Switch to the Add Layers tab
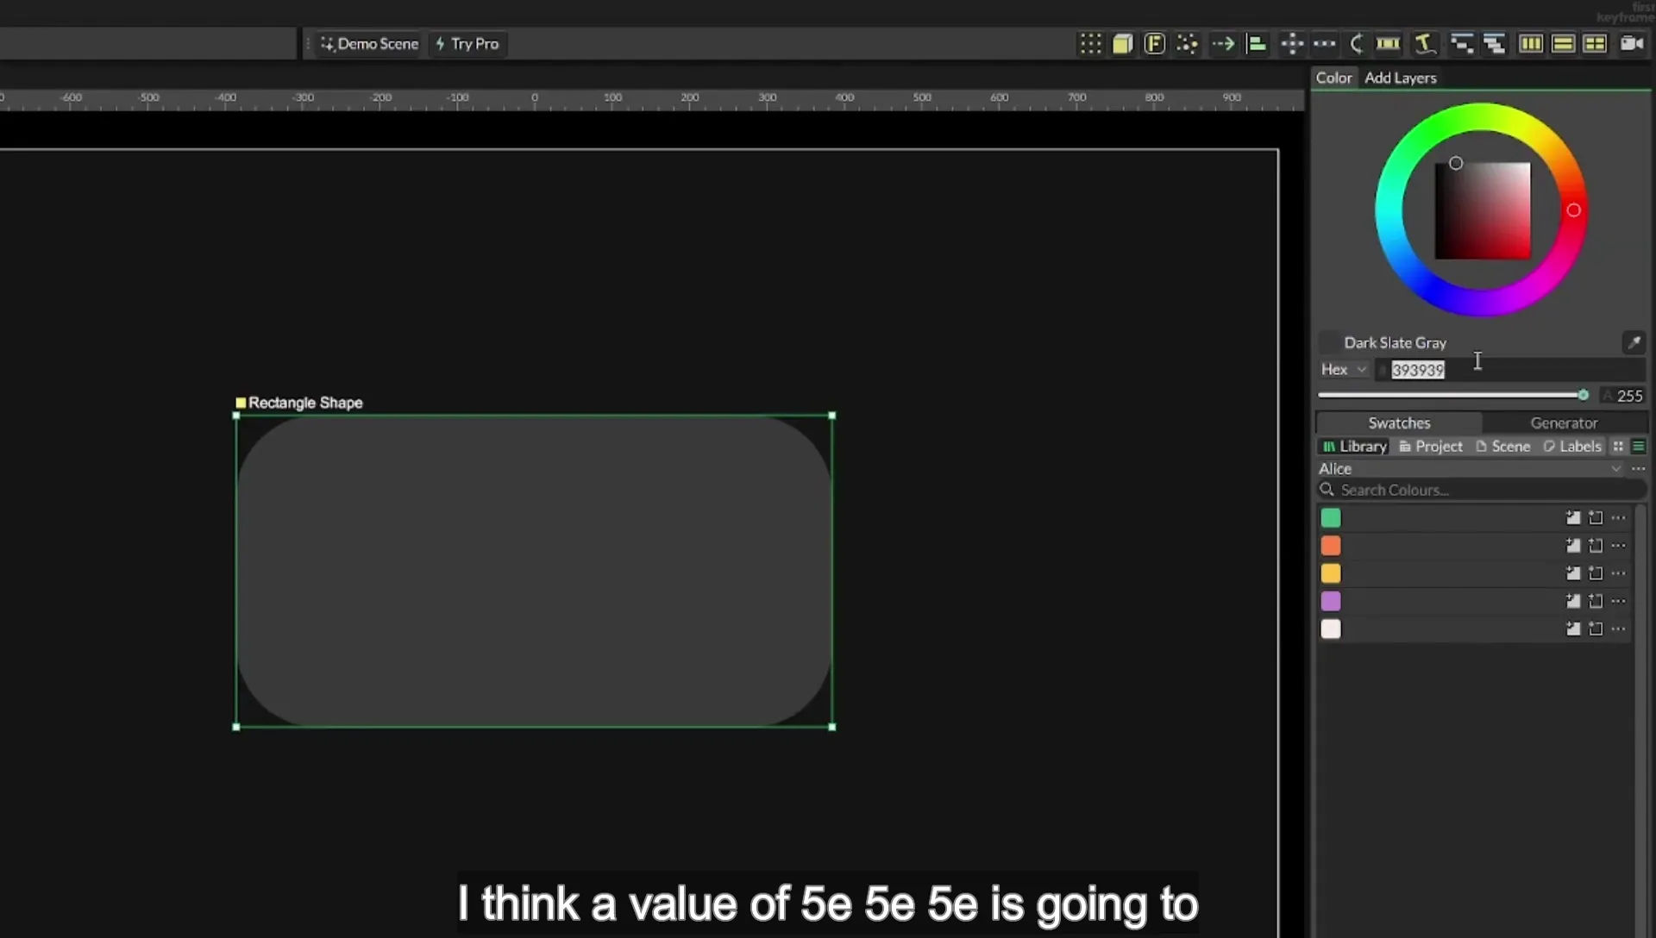The width and height of the screenshot is (1656, 938). (1400, 78)
